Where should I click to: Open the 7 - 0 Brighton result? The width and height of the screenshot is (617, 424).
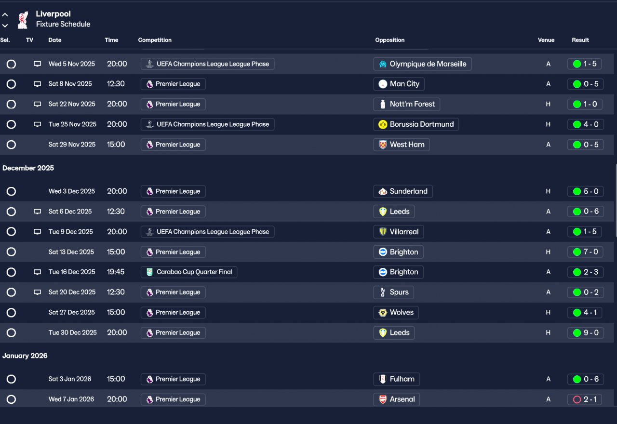click(x=585, y=252)
